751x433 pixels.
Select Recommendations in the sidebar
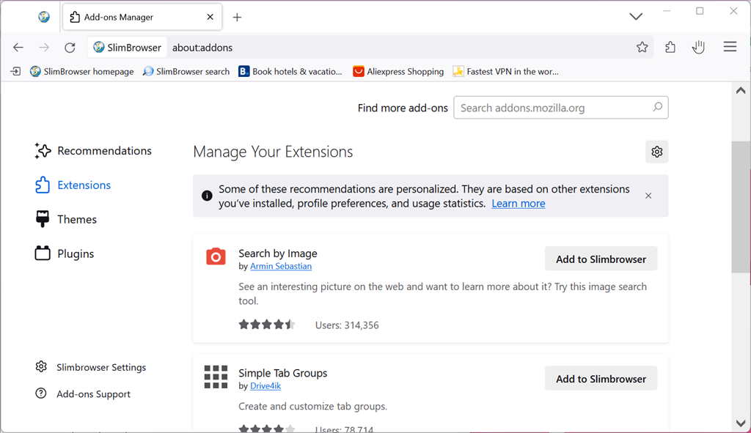click(93, 151)
